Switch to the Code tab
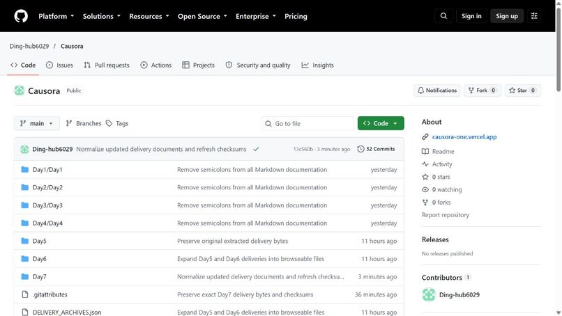This screenshot has height=316, width=562. [x=23, y=65]
